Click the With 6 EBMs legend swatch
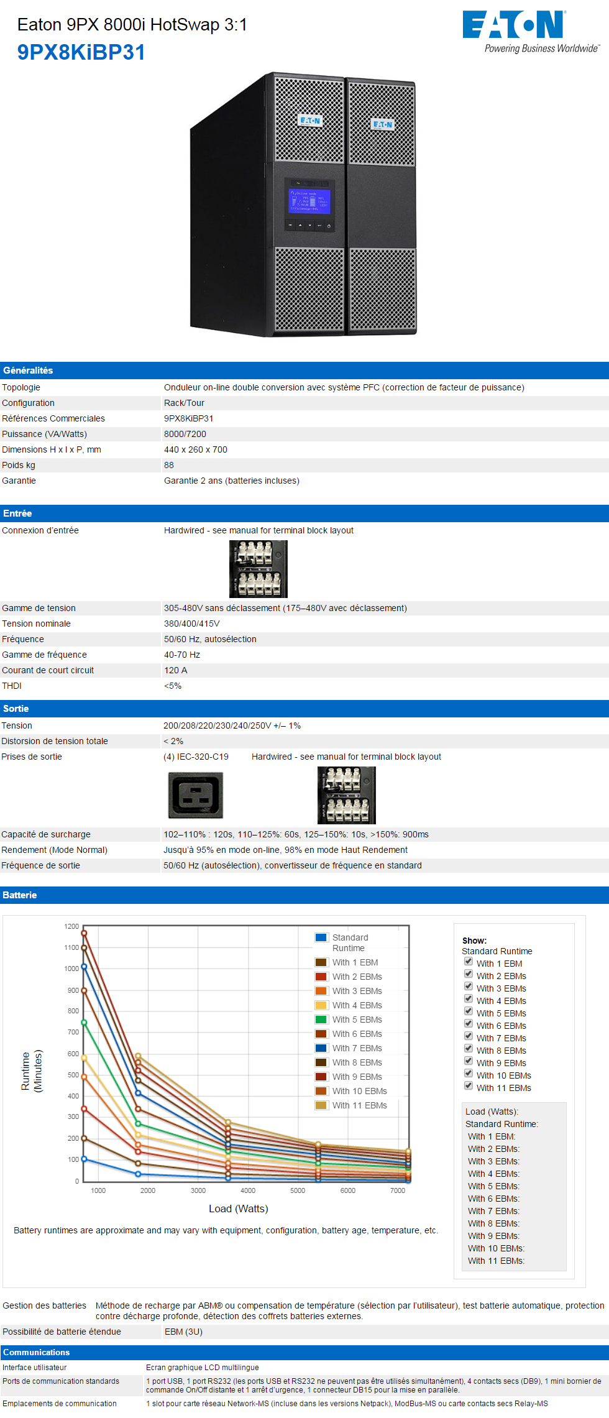The height and width of the screenshot is (1418, 609). click(321, 1034)
